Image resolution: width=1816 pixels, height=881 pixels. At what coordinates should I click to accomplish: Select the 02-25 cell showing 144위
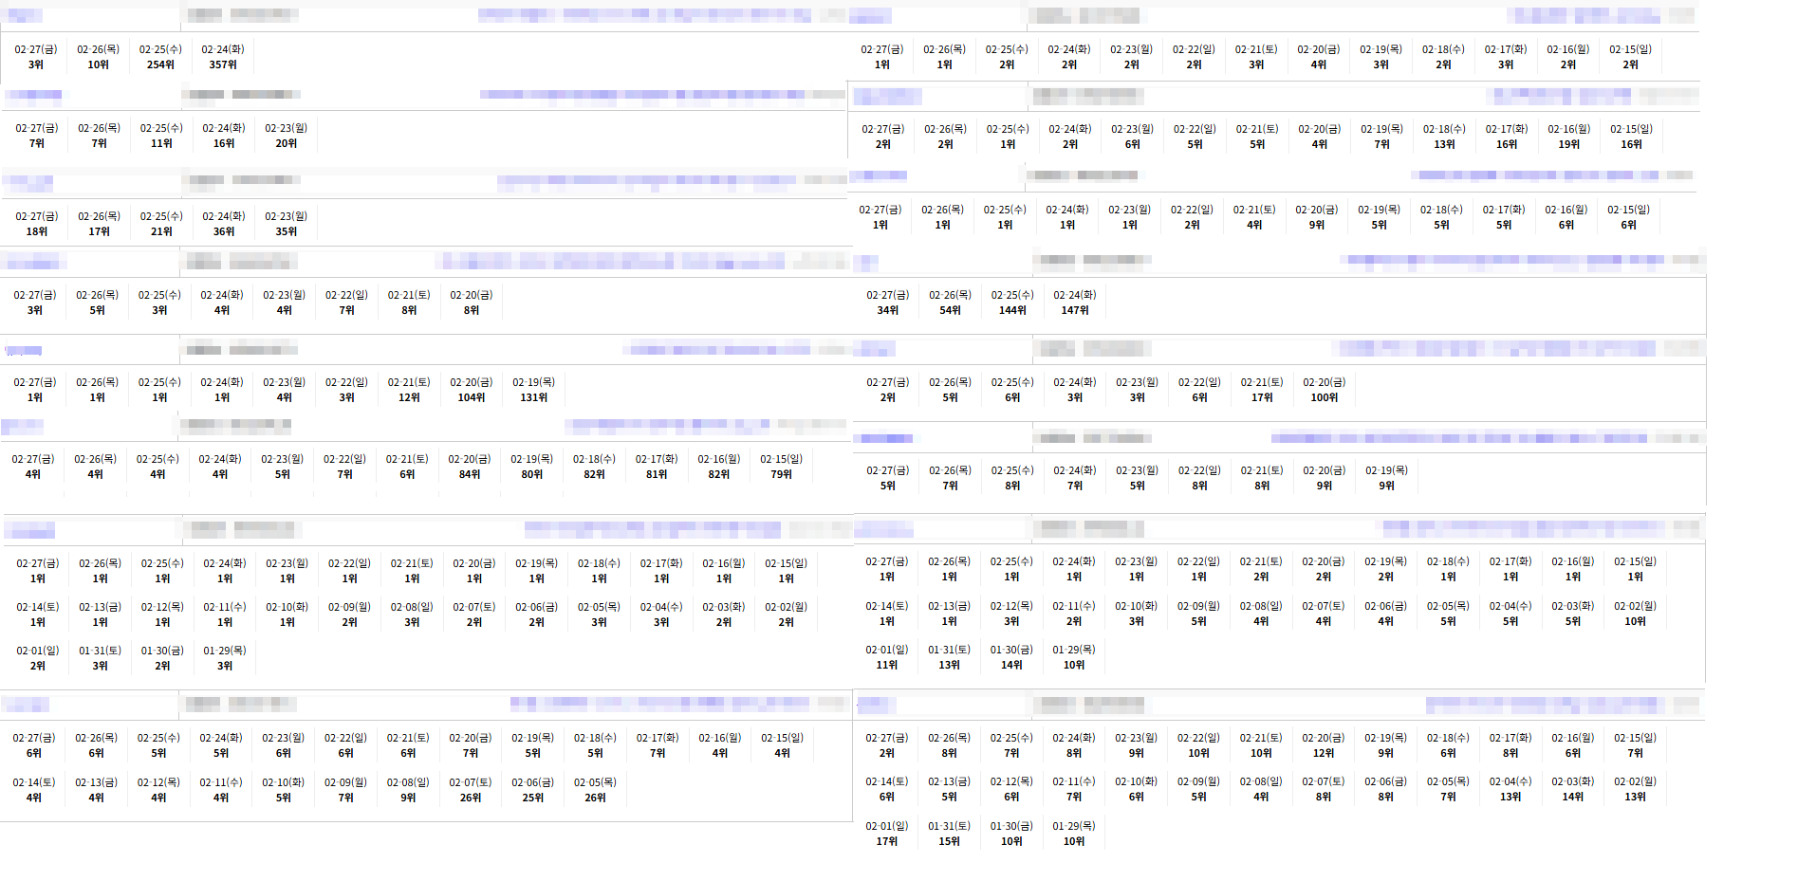click(1012, 303)
